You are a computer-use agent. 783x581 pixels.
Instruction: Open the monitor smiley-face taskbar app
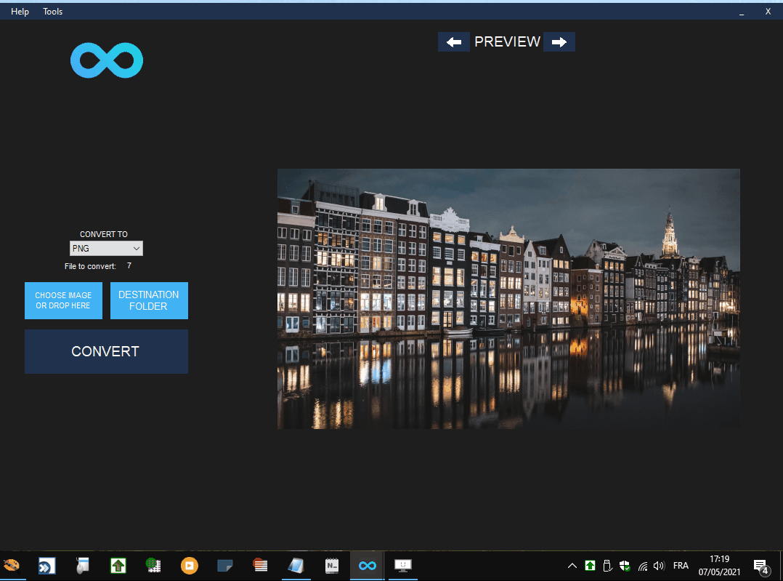(403, 566)
